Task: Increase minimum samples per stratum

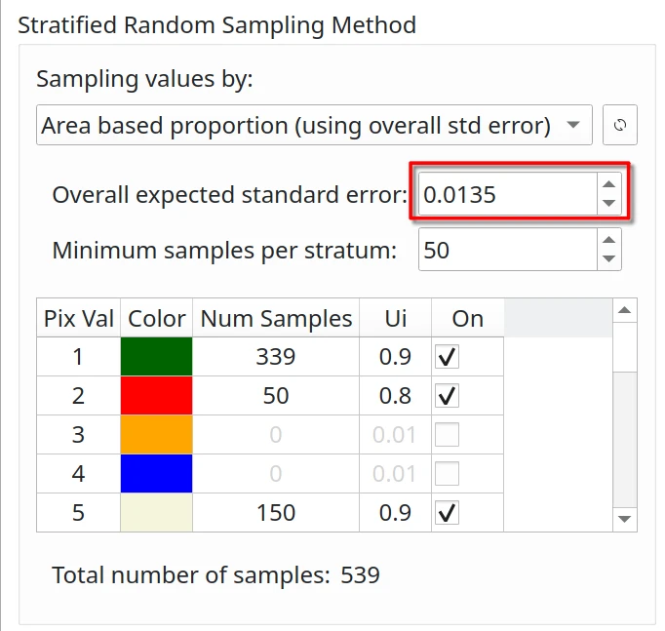Action: [x=608, y=241]
